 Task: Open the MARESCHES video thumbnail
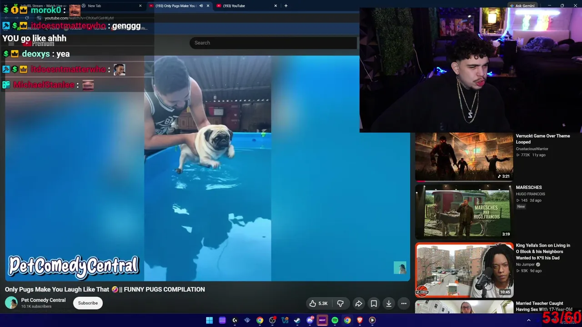point(464,212)
